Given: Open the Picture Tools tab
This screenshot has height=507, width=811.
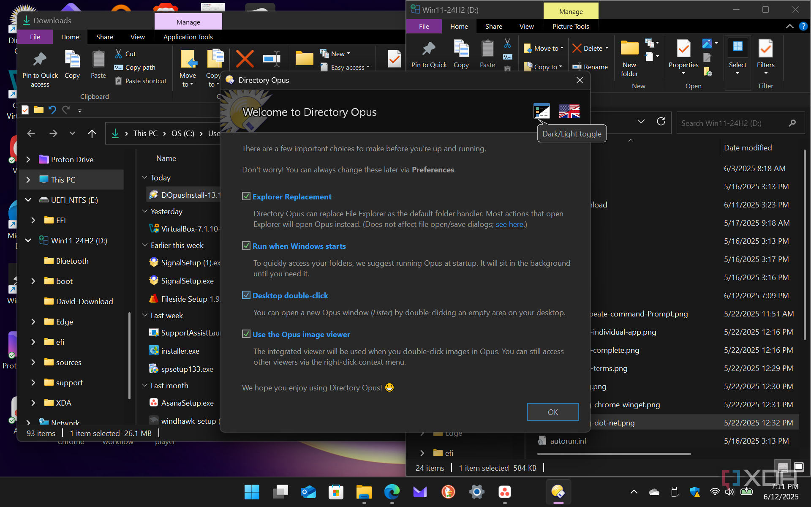Looking at the screenshot, I should click(571, 26).
